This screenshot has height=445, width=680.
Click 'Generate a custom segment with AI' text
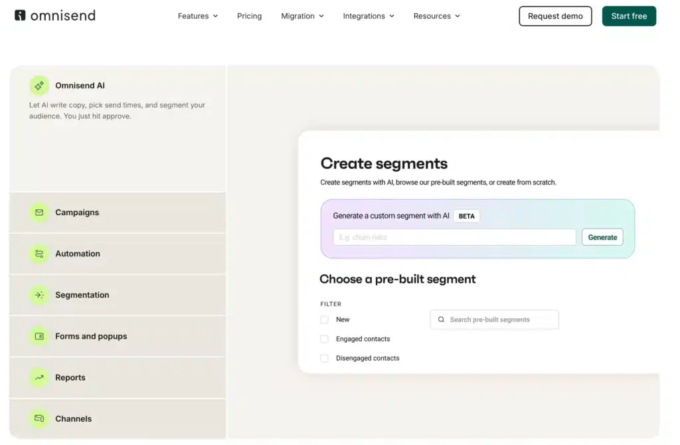pyautogui.click(x=391, y=216)
